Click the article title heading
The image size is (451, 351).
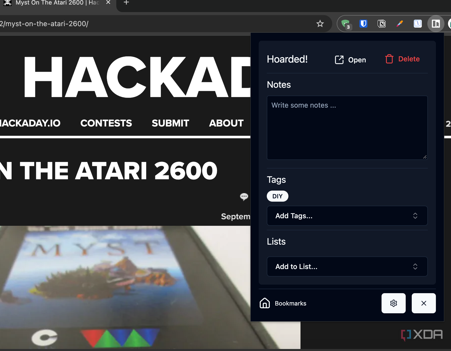tap(109, 171)
